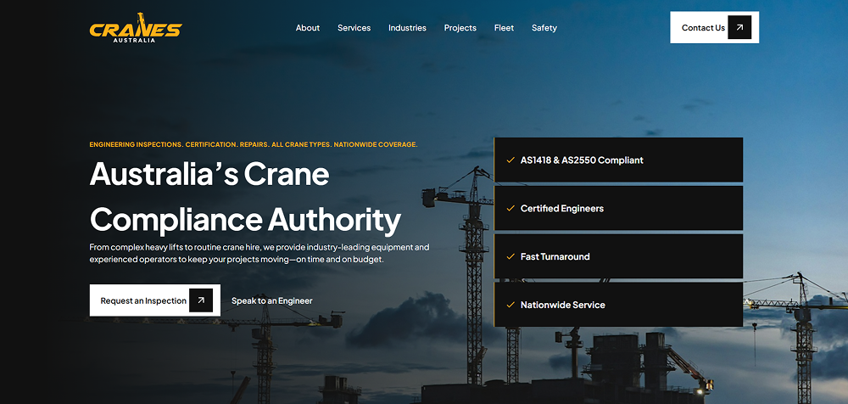Click the Australia's Crane Compliance Authority heading
The image size is (848, 404).
coord(246,197)
